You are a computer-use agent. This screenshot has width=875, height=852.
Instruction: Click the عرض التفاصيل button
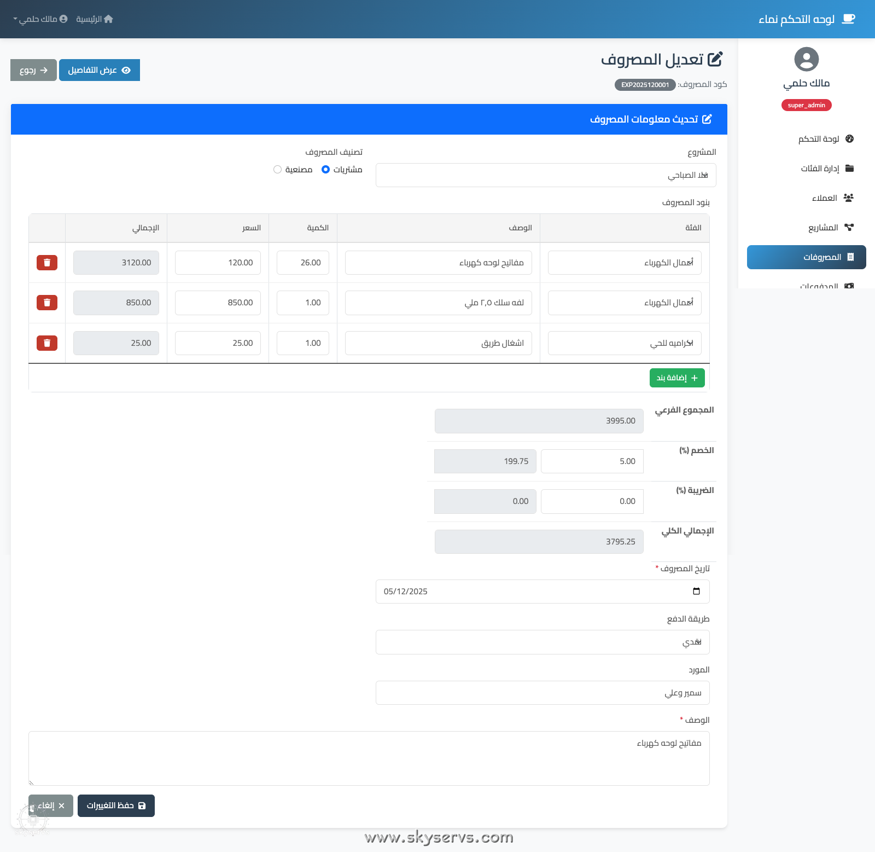point(99,69)
